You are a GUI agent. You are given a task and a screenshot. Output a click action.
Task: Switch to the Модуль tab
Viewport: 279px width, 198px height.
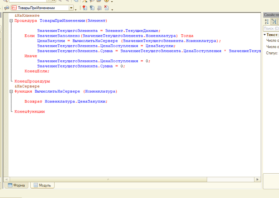click(41, 185)
